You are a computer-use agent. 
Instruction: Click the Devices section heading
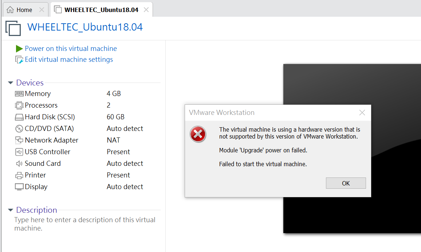click(x=30, y=83)
